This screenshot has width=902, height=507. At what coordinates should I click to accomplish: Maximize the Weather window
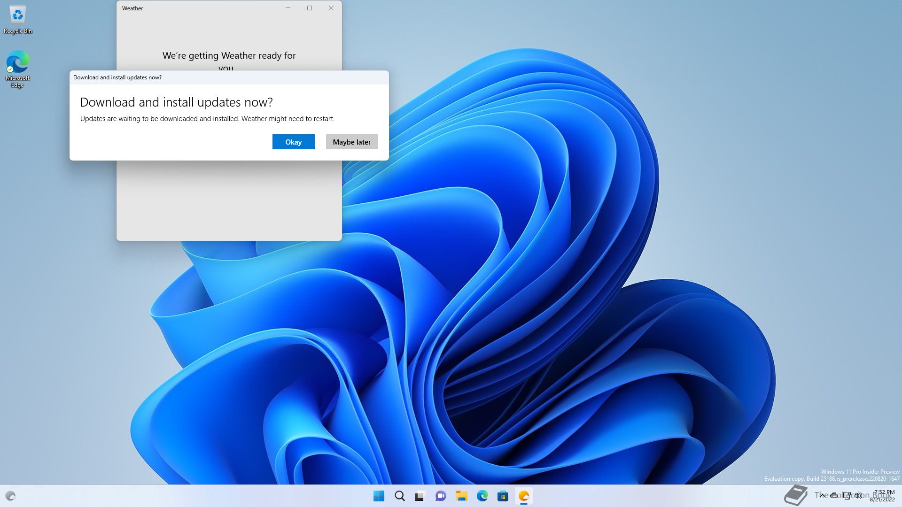click(310, 8)
